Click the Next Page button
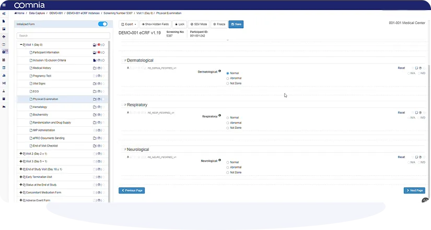Screen dimensions: 431x230 414,190
